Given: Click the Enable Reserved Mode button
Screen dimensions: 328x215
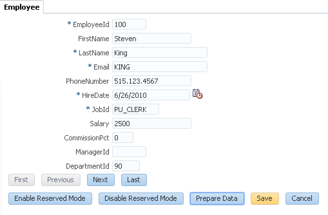Looking at the screenshot, I should [50, 198].
